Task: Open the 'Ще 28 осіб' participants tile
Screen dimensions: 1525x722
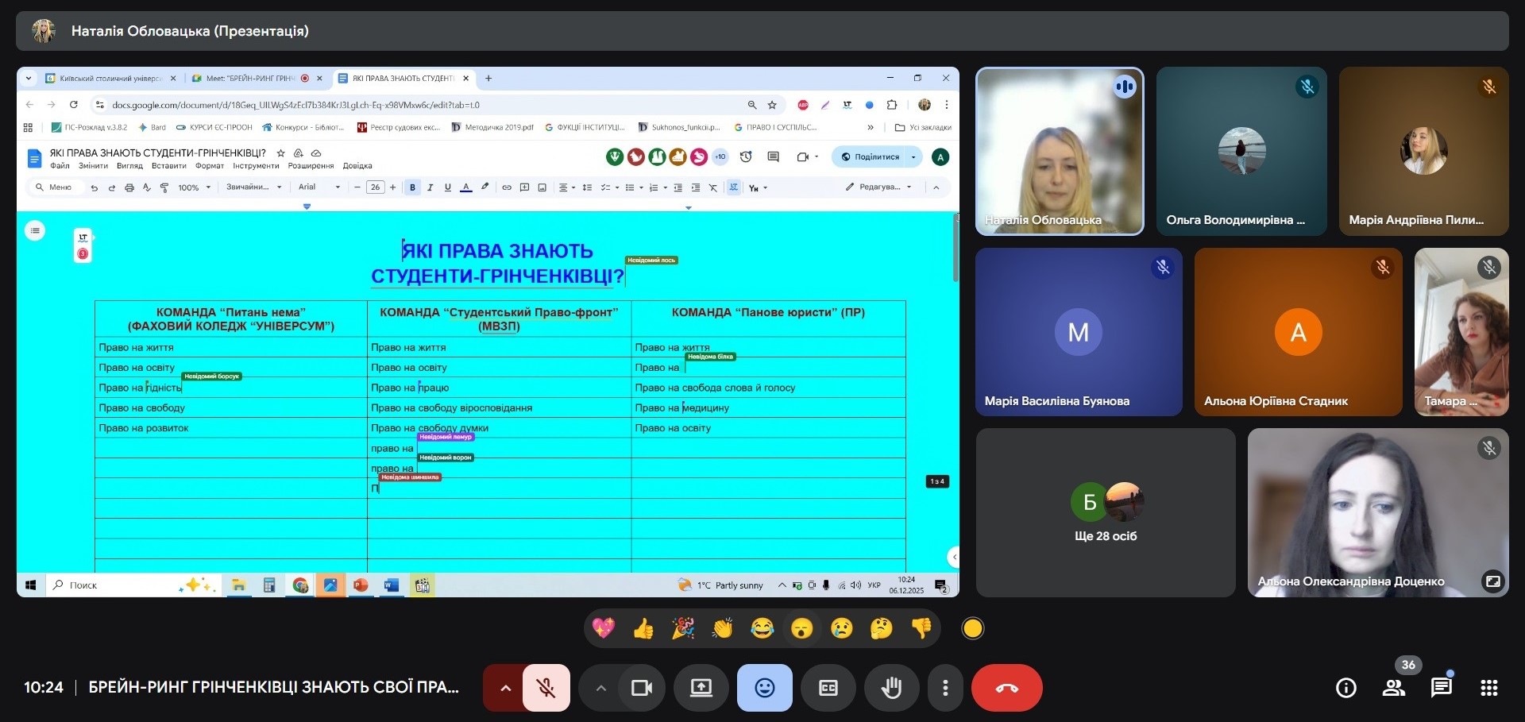Action: coord(1106,513)
